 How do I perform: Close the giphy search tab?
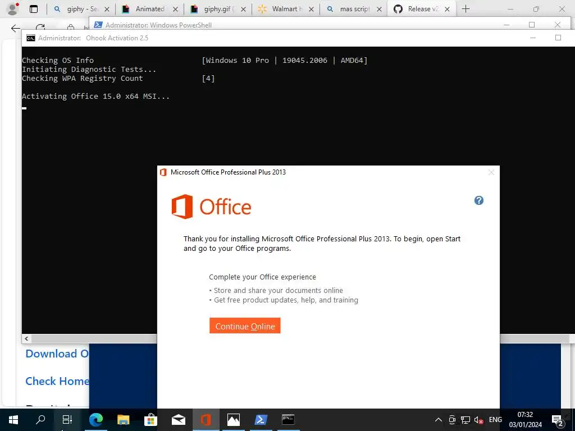click(x=107, y=9)
